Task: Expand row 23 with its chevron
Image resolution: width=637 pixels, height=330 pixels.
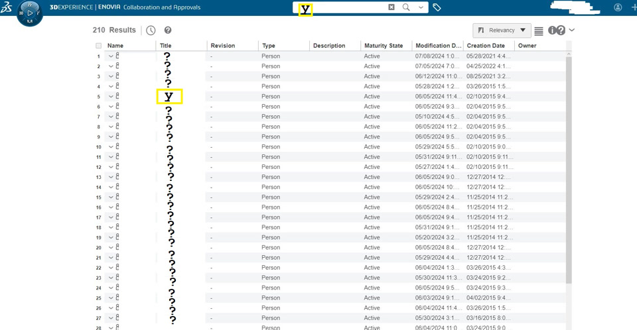Action: [x=111, y=278]
